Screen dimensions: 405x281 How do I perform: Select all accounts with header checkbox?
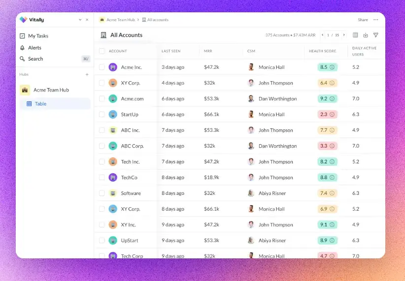(x=102, y=51)
